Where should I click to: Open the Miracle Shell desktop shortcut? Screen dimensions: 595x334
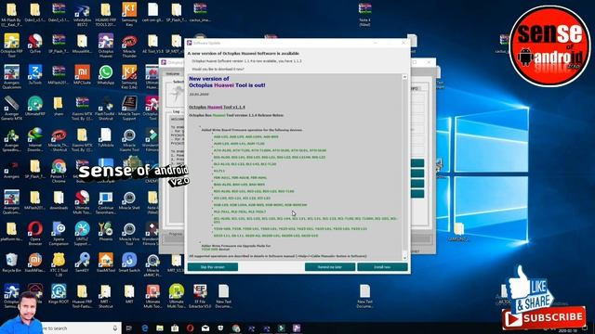(x=129, y=200)
